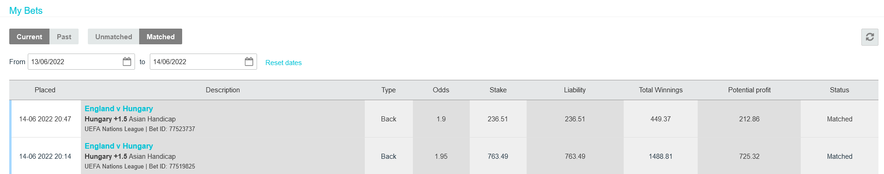Sort by the Odds column header
The width and height of the screenshot is (884, 174).
coord(441,90)
